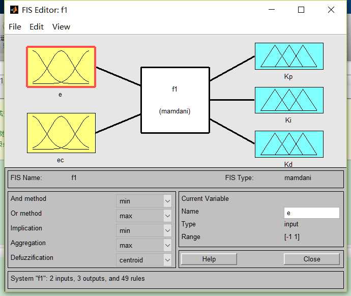Viewport: 351px width, 296px height.
Task: Click the FIS Type value mamdani
Action: pos(298,178)
